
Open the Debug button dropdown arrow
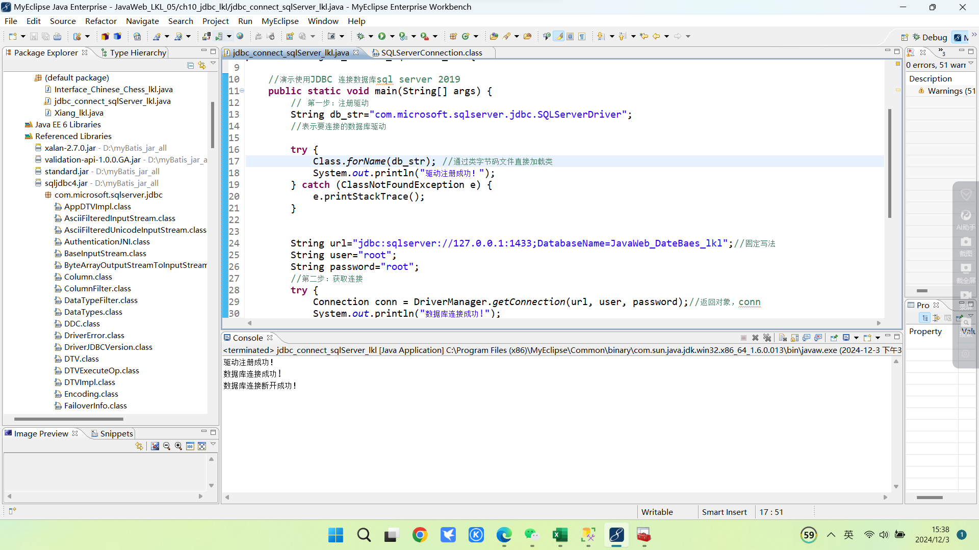tap(371, 36)
